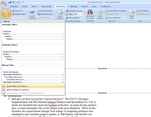Click Save Selection to Table of Contents Gallery
The image size is (151, 117).
click(x=33, y=93)
